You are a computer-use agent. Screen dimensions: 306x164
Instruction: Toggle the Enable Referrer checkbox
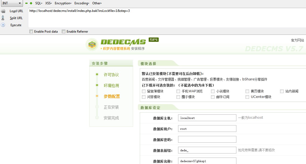pos(64,32)
